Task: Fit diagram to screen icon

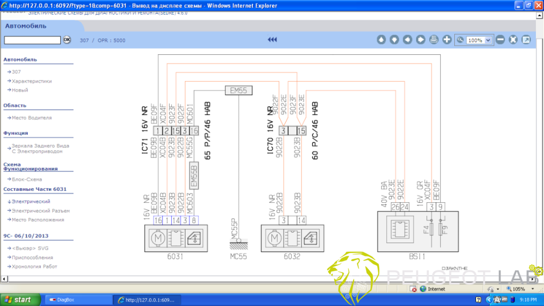Action: tap(513, 40)
